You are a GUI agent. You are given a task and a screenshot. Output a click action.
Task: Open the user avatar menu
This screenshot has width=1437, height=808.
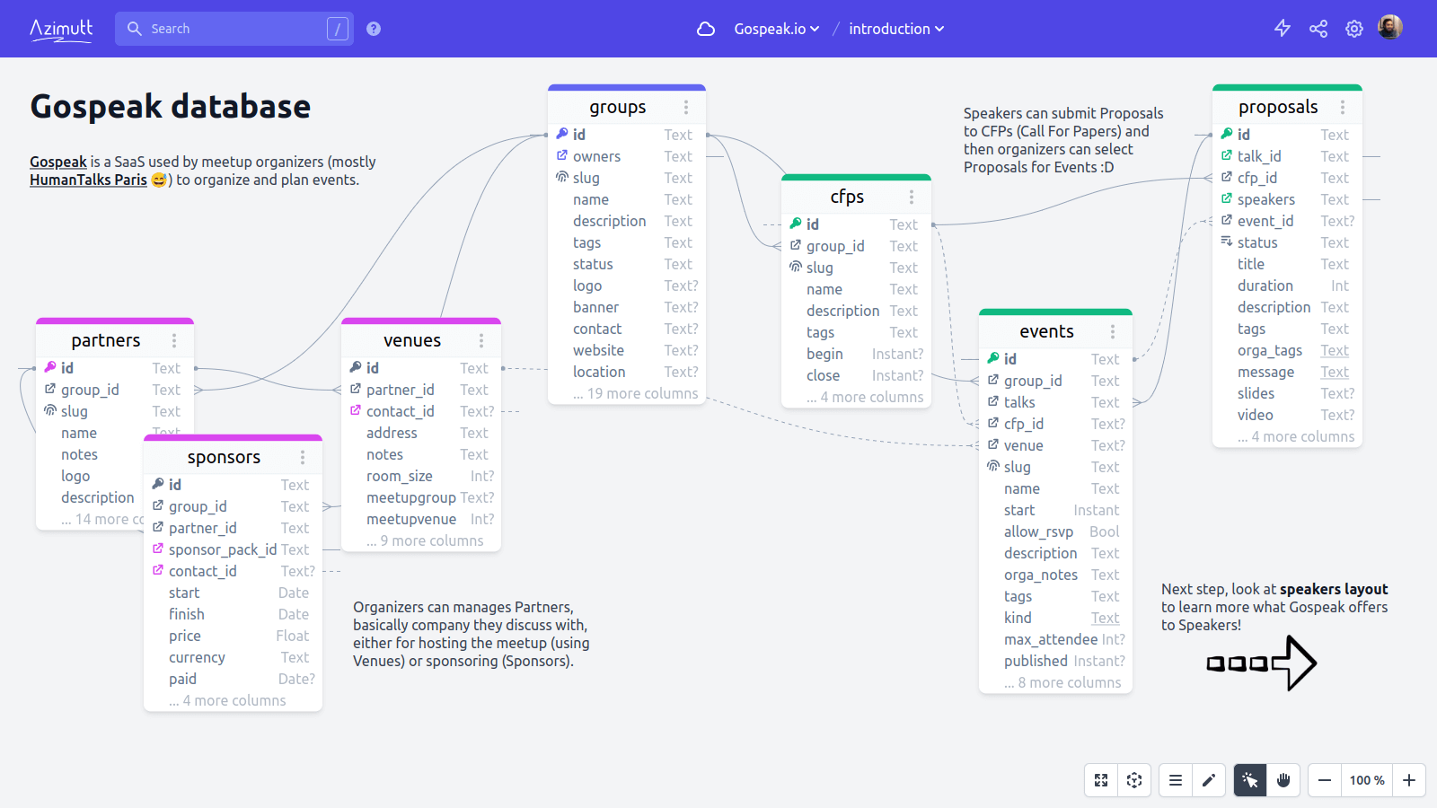coord(1390,28)
